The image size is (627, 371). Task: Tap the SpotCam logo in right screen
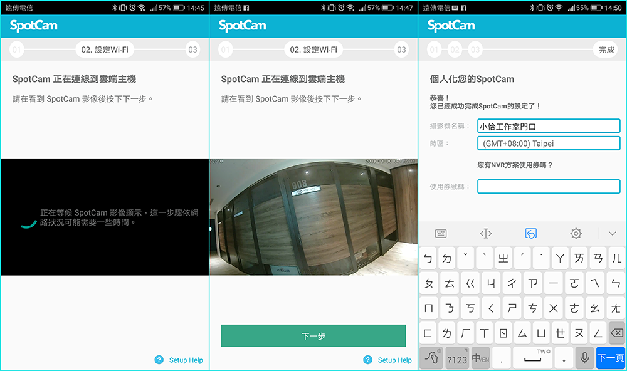451,26
